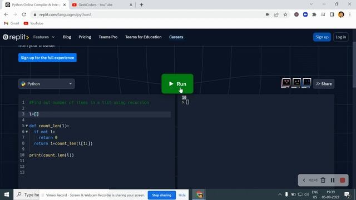Open Teams for Education link

[x=144, y=37]
